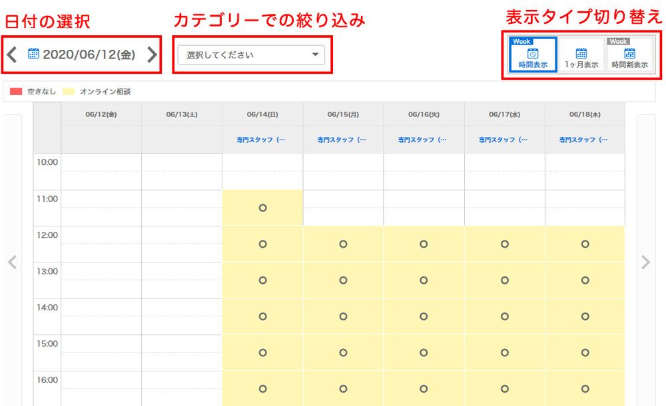This screenshot has height=406, width=666.
Task: Go to next date with right arrow
Action: pyautogui.click(x=152, y=54)
